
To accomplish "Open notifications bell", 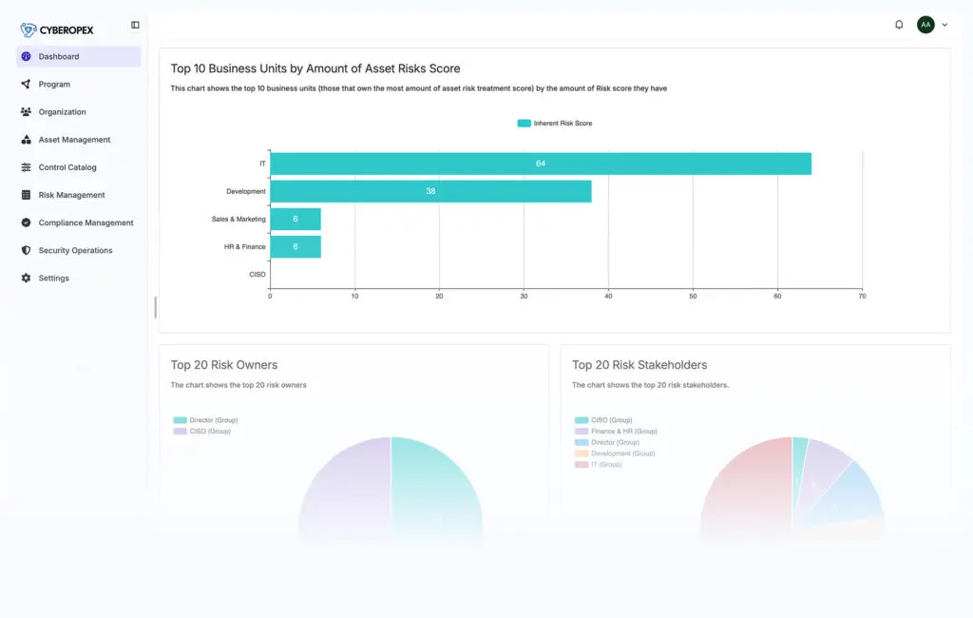I will [899, 25].
